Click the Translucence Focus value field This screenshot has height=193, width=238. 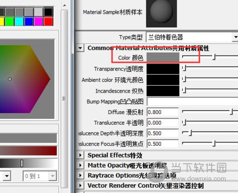[163, 144]
